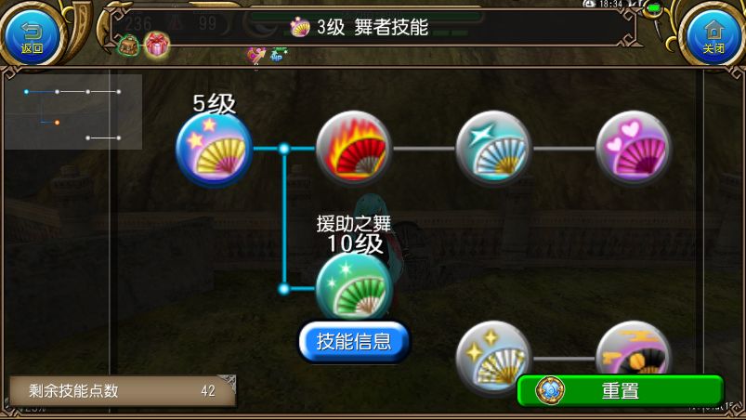Image resolution: width=746 pixels, height=420 pixels.
Task: Click the green 重置 reset button
Action: (x=621, y=390)
